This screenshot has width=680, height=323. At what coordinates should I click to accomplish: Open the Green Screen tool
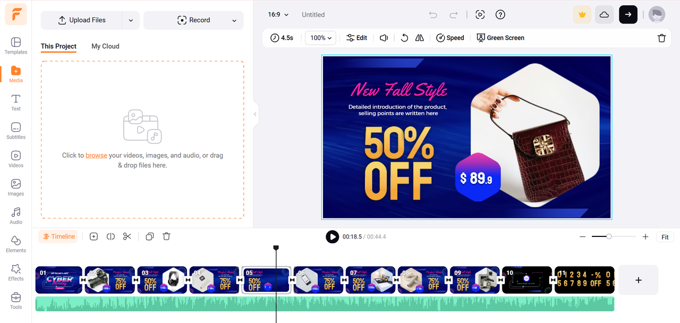point(500,38)
